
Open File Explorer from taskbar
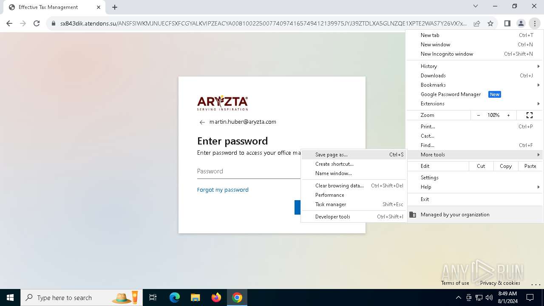pos(195,297)
